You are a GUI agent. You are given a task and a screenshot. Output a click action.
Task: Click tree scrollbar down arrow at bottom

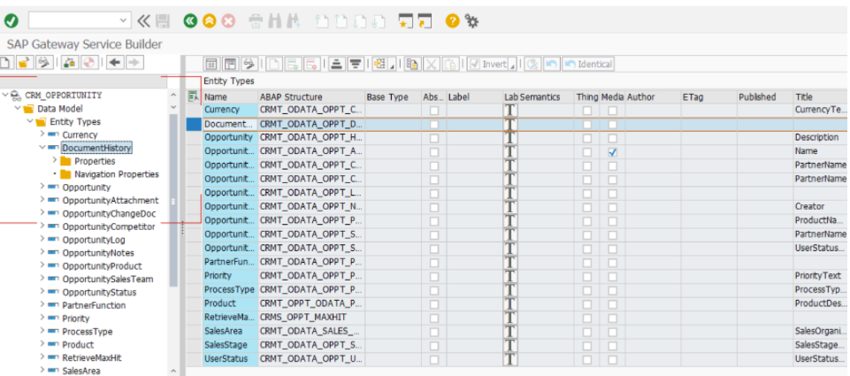(x=173, y=371)
